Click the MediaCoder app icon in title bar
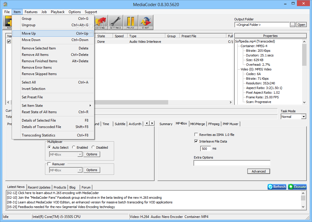Screen dimensions: 312x222 (x=5, y=4)
